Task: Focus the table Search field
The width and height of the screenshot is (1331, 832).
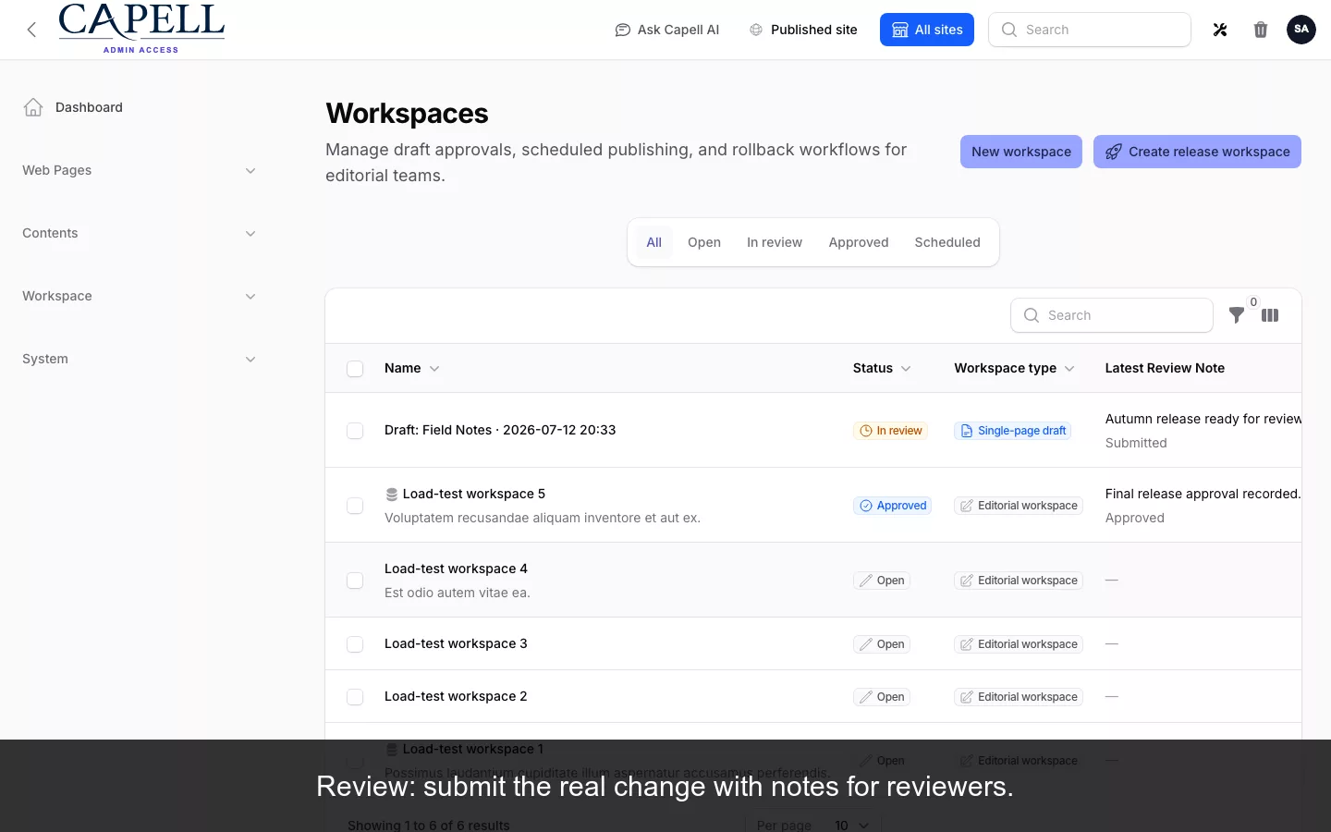Action: coord(1112,315)
